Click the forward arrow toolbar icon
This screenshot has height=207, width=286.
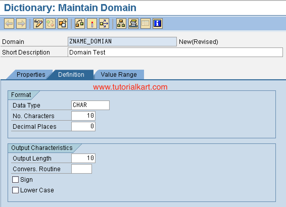[21, 24]
